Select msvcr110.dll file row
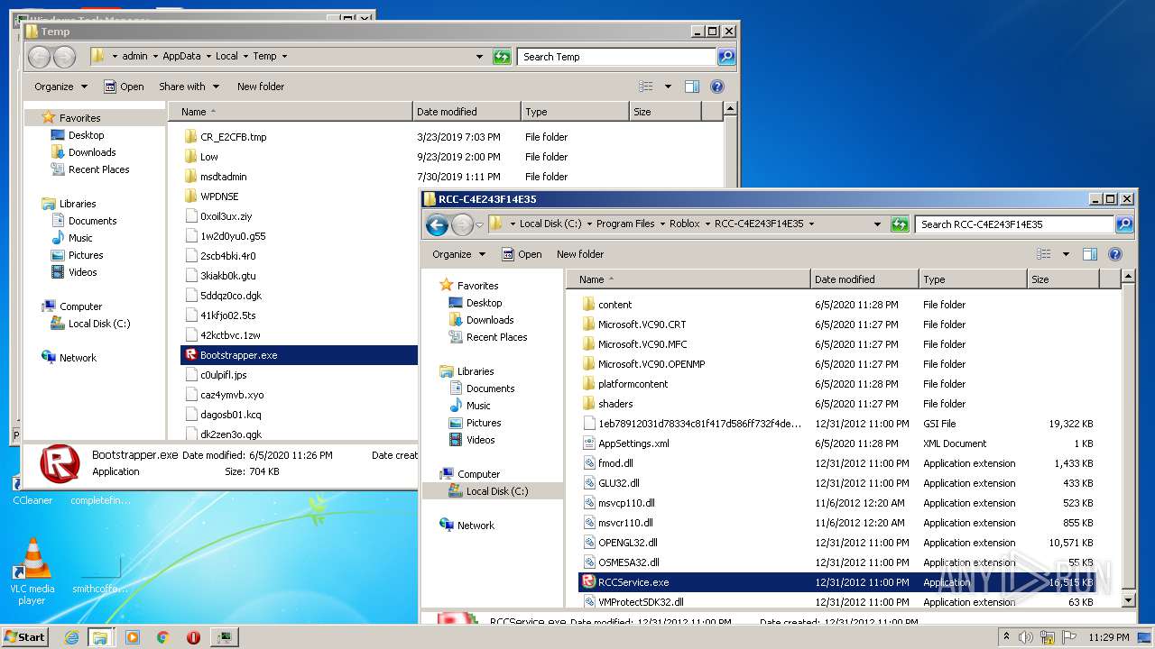The width and height of the screenshot is (1155, 649). [x=848, y=523]
